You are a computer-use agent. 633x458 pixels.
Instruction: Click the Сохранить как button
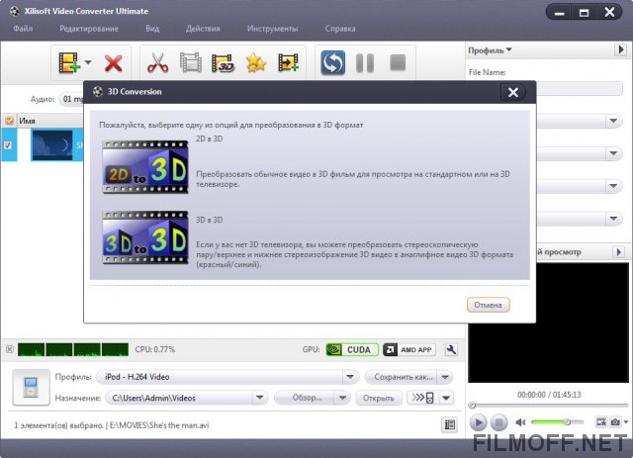(402, 377)
